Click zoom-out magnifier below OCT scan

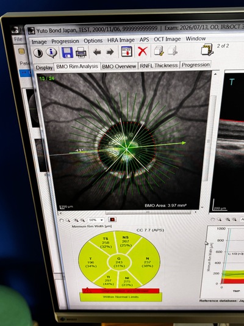pyautogui.click(x=234, y=219)
